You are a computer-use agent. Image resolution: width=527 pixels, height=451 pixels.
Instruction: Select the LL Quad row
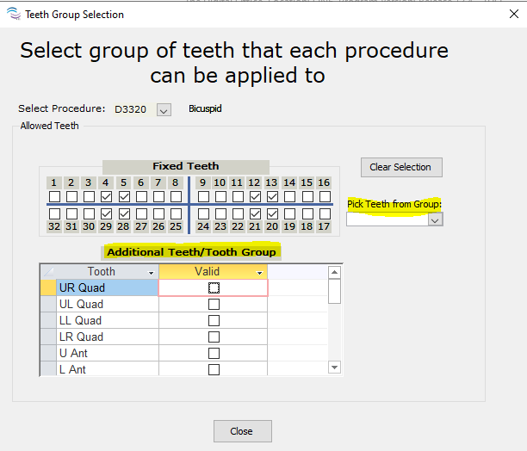click(81, 320)
